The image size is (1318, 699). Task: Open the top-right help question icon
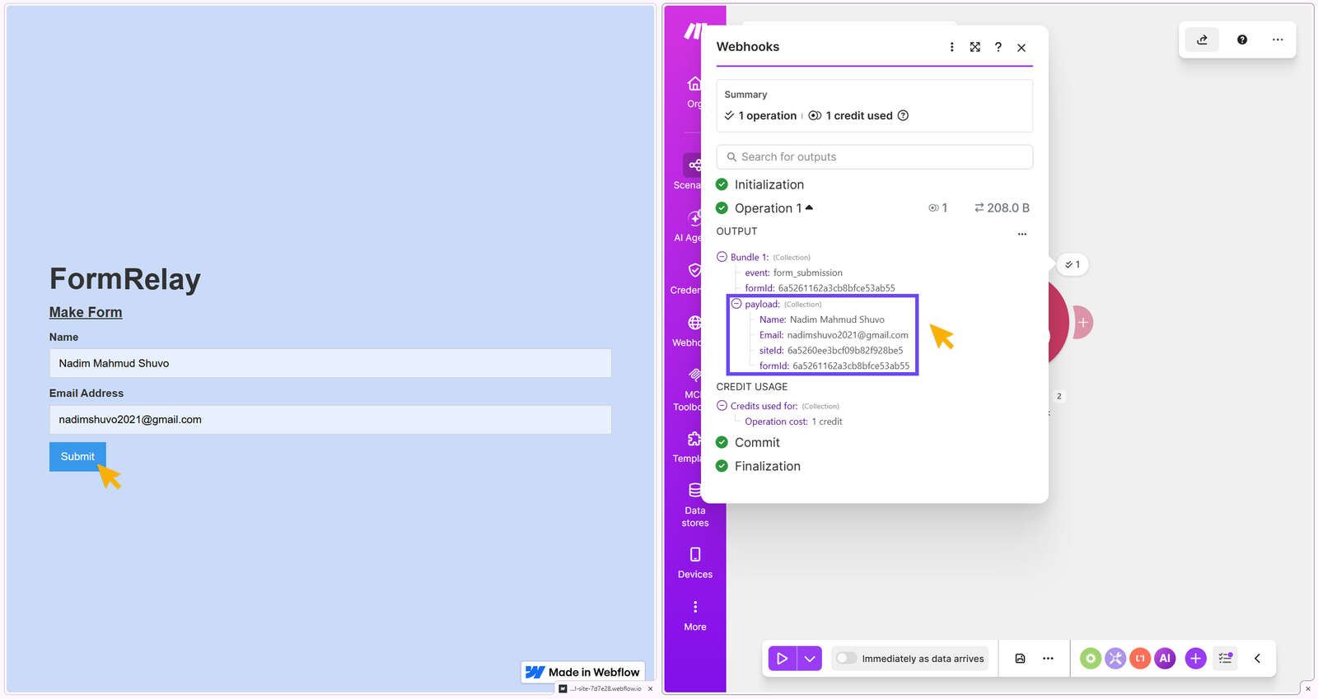pos(1242,40)
